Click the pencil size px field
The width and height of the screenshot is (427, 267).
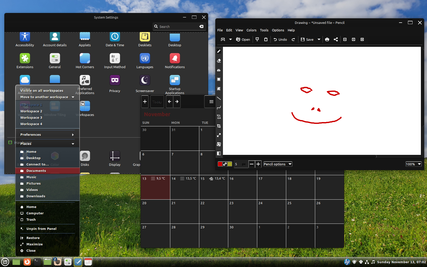click(241, 164)
